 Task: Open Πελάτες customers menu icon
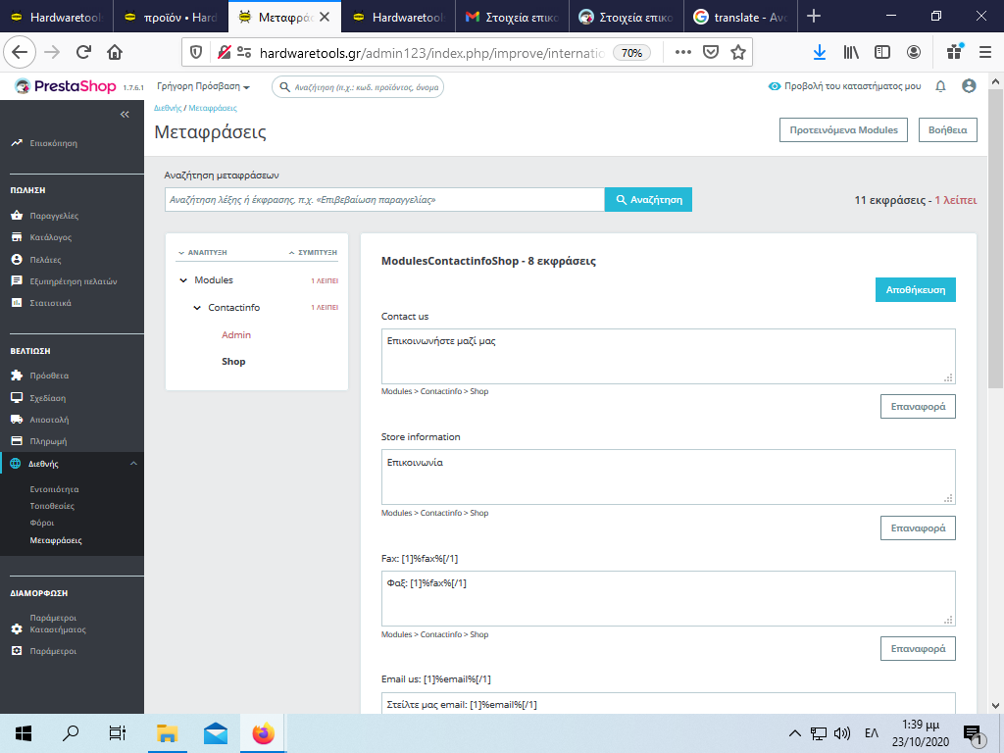coord(17,259)
